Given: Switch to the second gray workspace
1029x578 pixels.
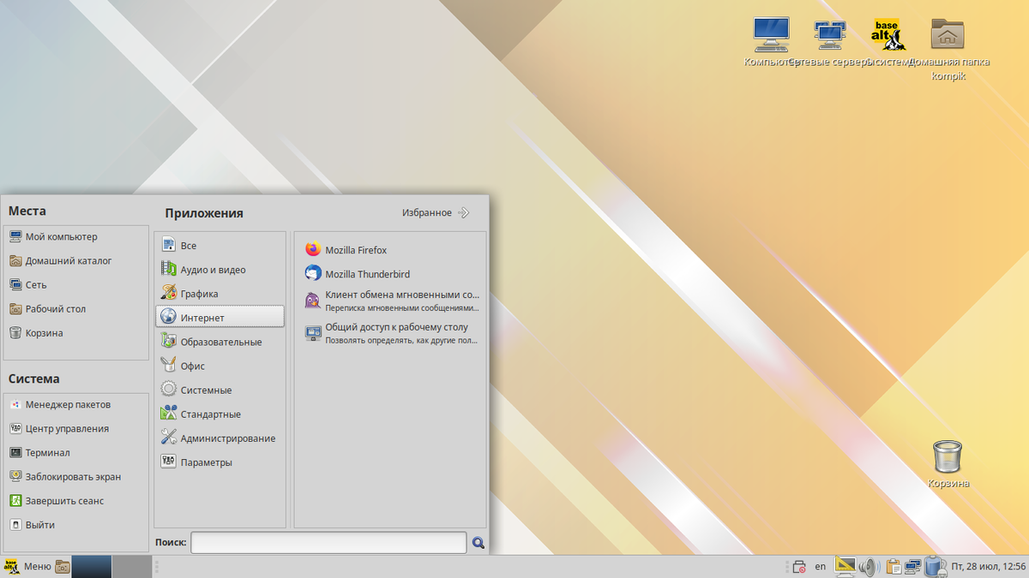Looking at the screenshot, I should point(132,566).
